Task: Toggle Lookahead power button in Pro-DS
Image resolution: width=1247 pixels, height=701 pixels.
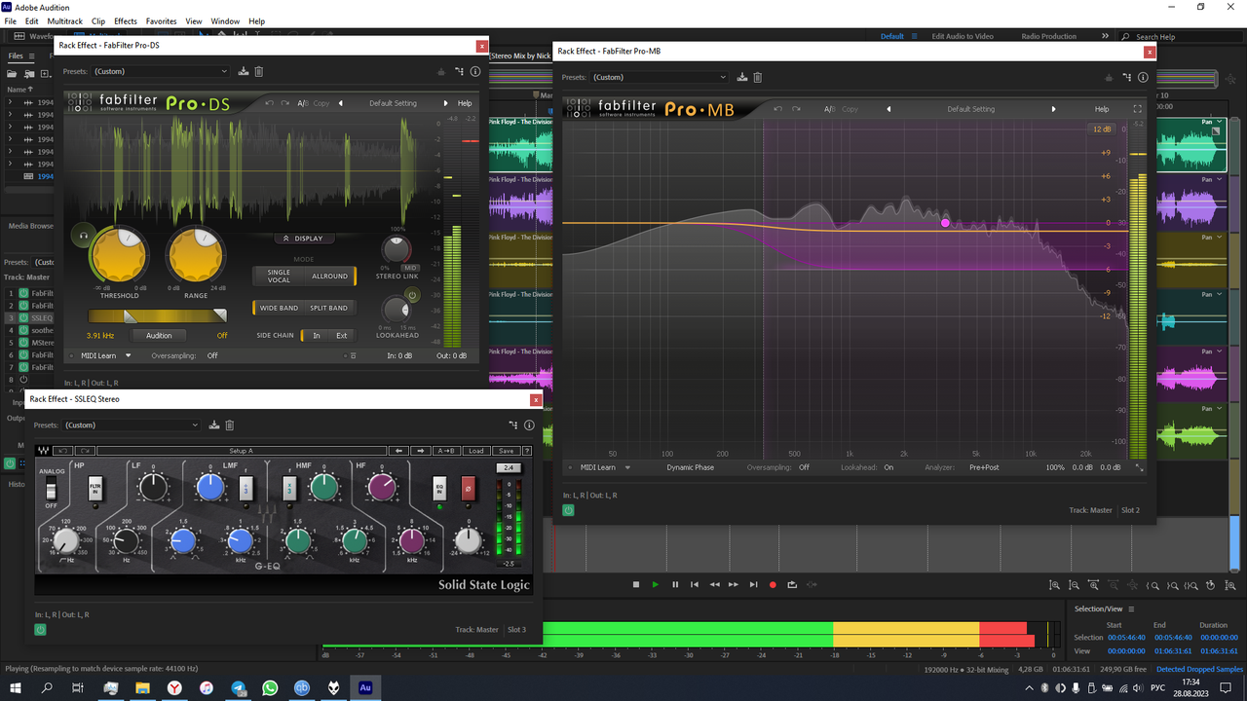Action: (x=412, y=296)
